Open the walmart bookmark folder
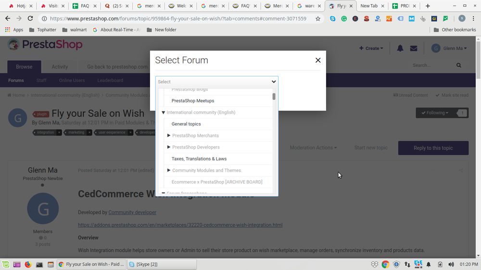 [75, 30]
